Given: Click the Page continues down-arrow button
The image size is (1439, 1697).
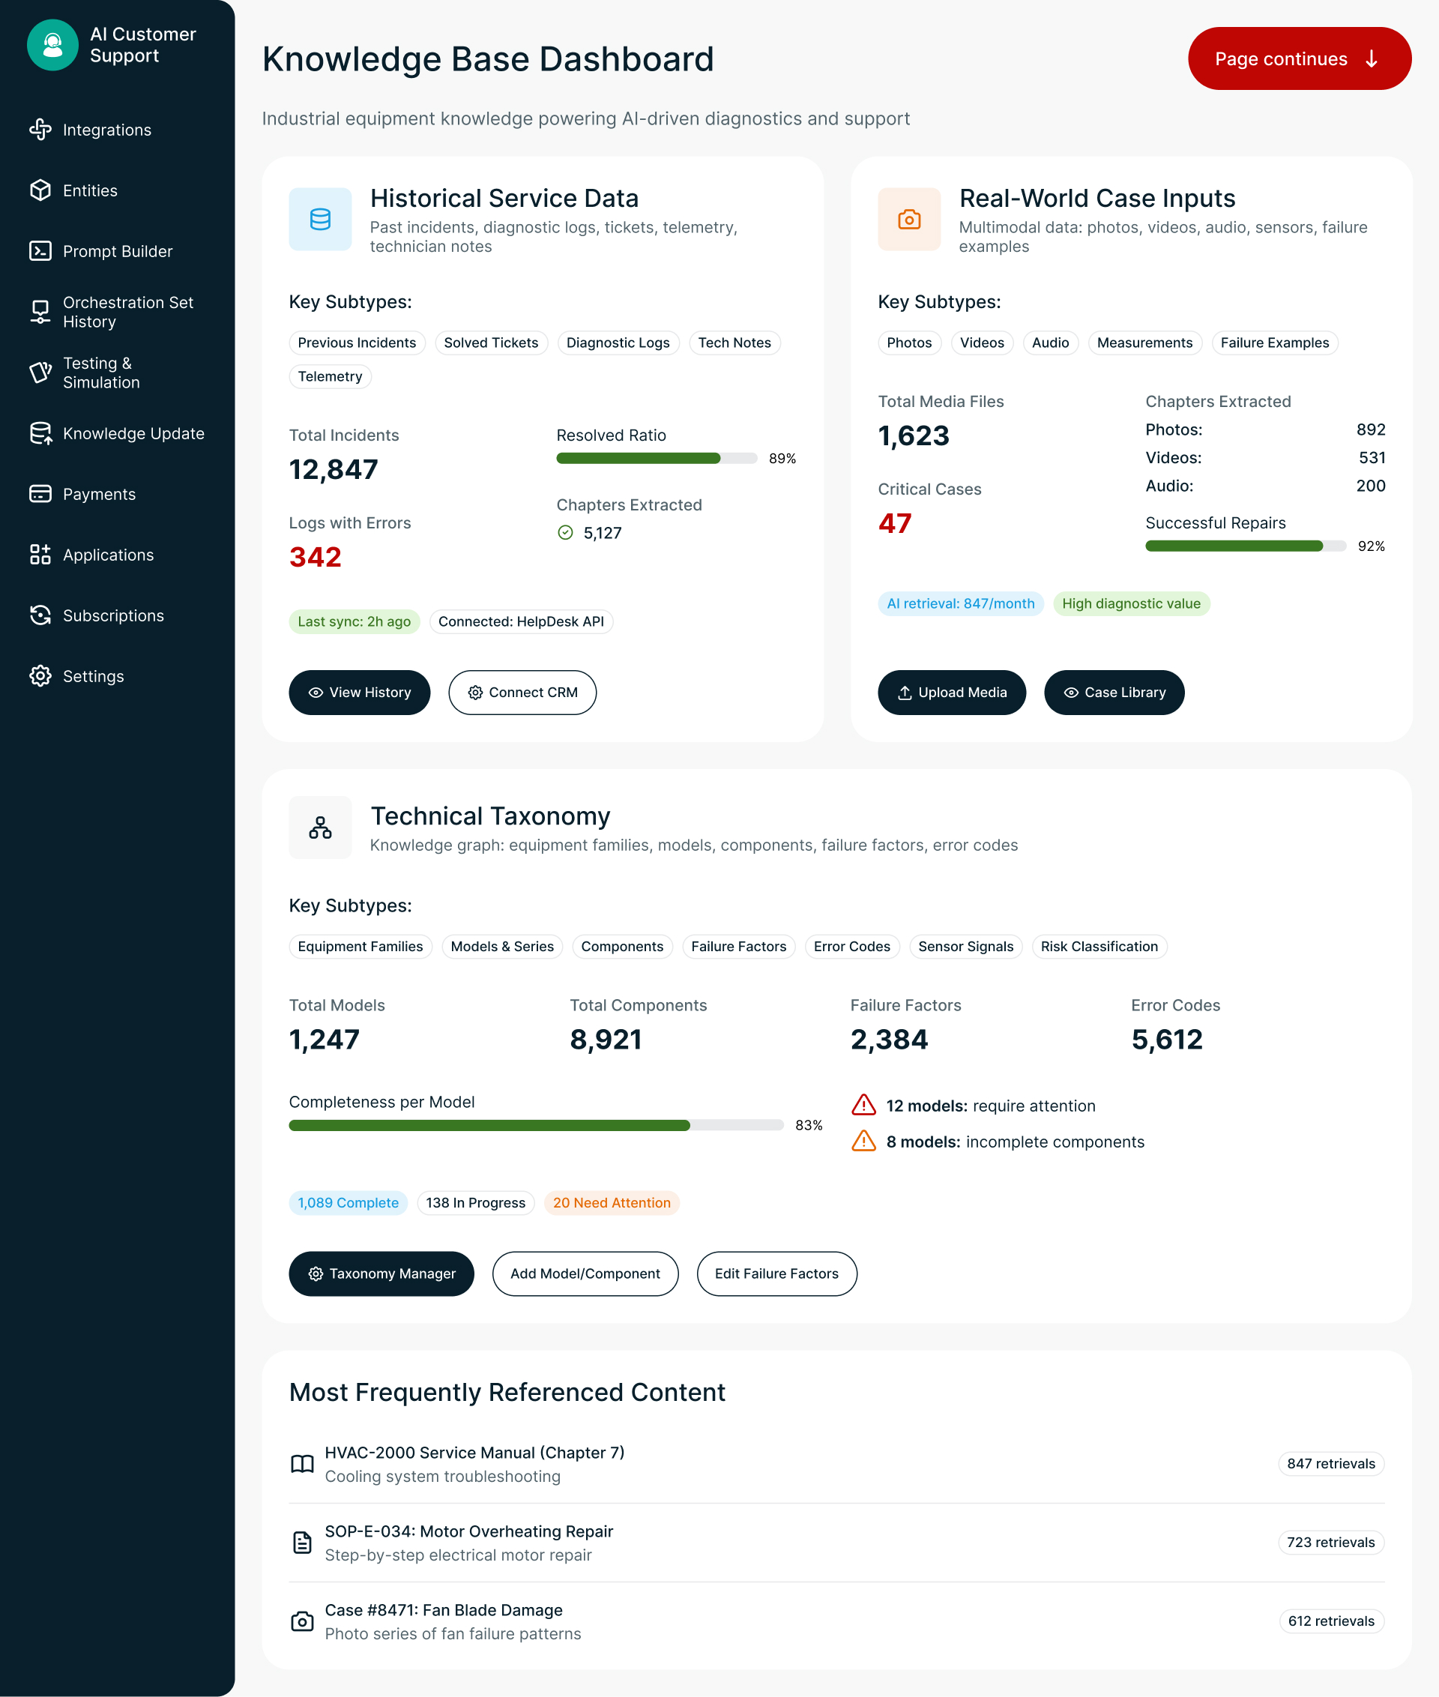Looking at the screenshot, I should 1299,58.
